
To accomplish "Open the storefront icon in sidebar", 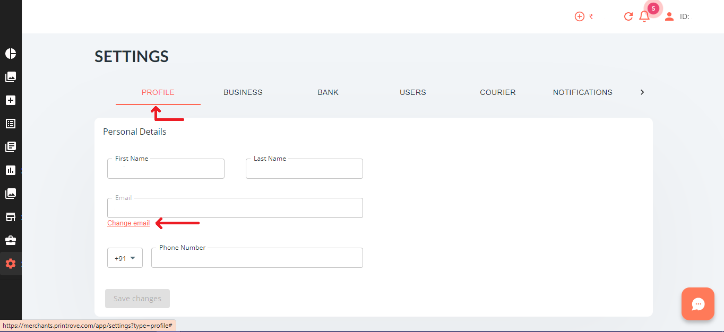I will 11,217.
